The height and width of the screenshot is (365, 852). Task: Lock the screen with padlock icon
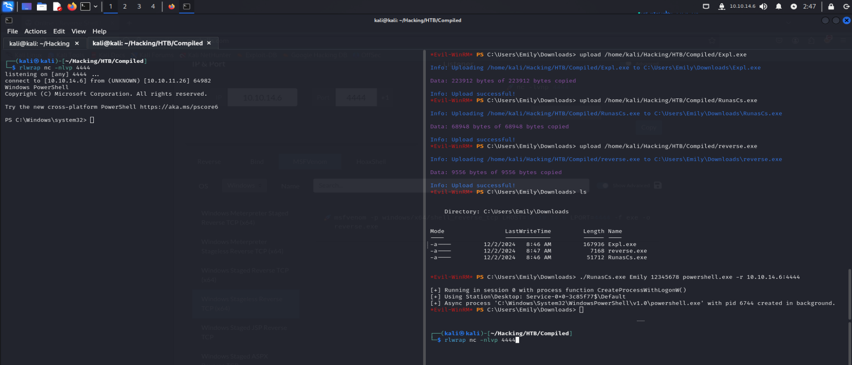click(831, 6)
